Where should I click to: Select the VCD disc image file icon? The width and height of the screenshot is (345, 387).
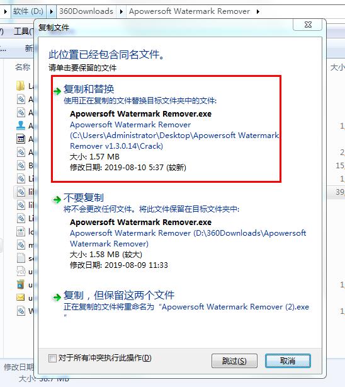tap(21, 271)
